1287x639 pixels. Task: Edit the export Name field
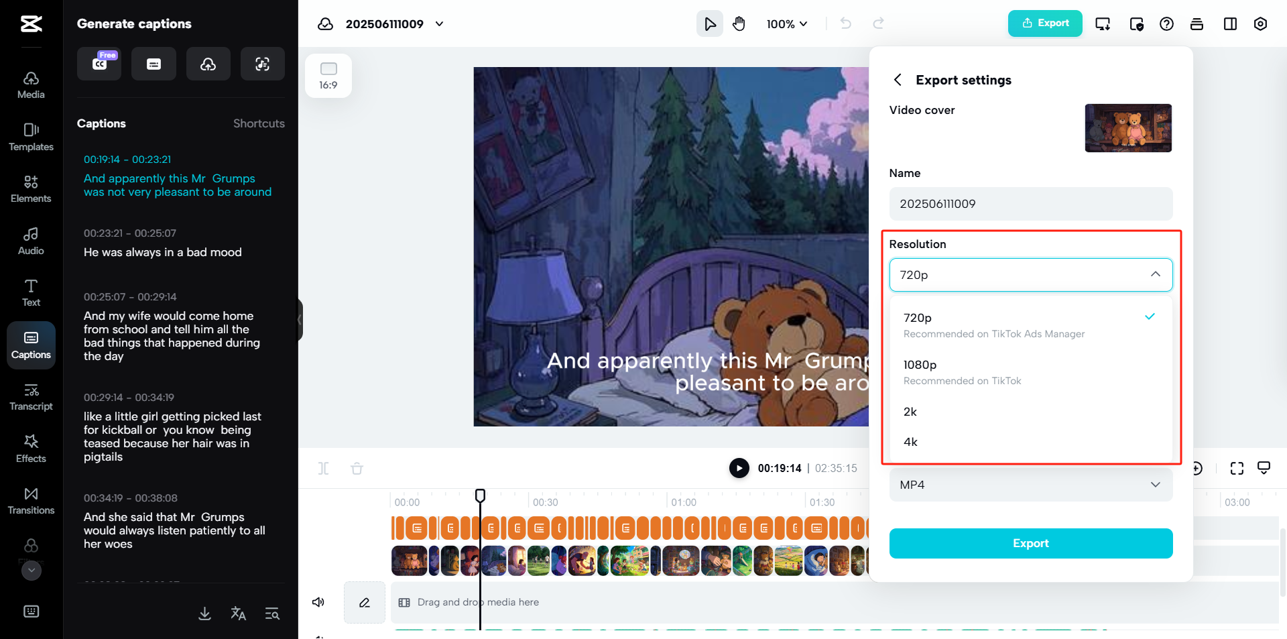coord(1031,204)
